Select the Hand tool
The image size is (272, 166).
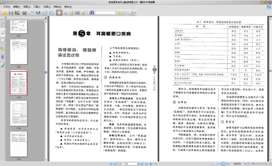click(59, 13)
